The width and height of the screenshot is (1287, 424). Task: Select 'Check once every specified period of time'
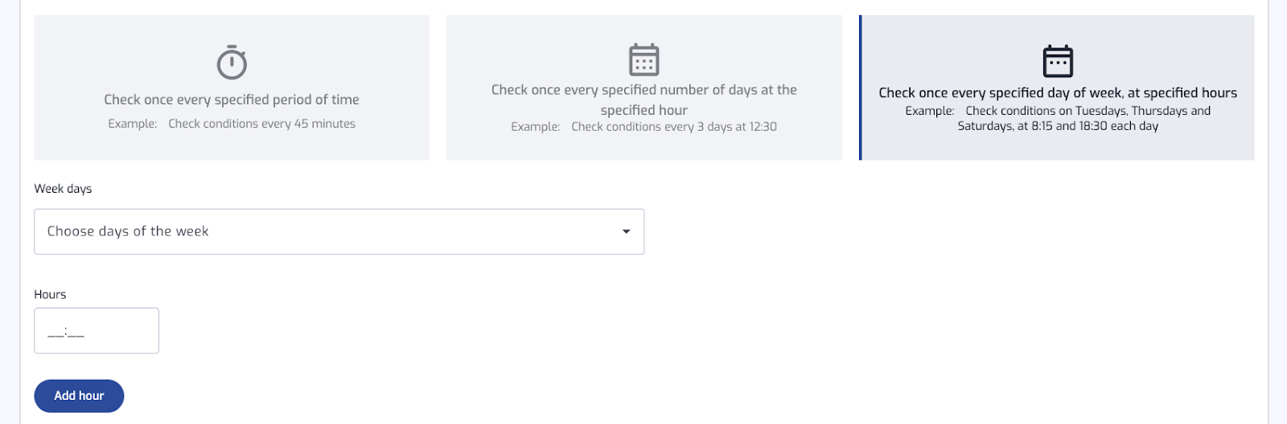click(232, 88)
